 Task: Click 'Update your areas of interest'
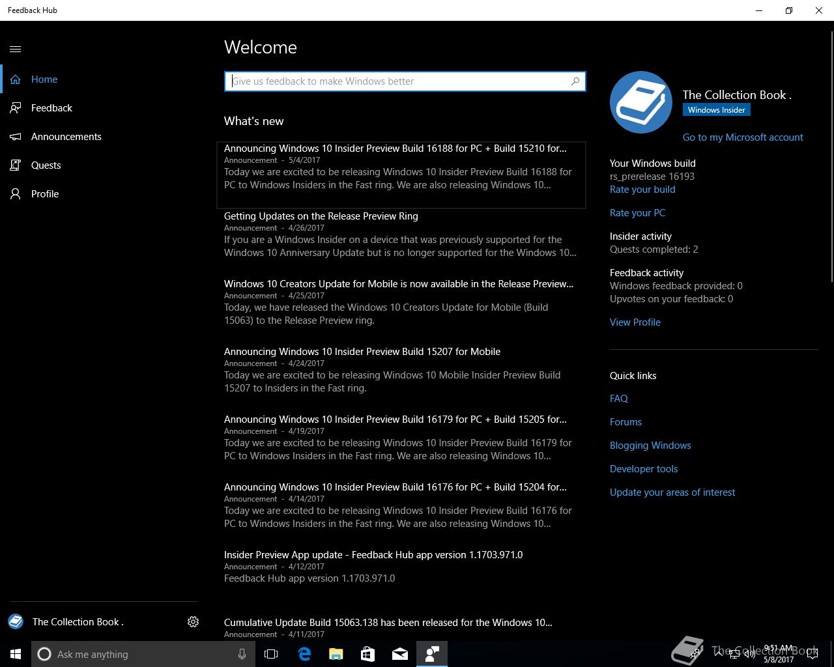point(672,492)
